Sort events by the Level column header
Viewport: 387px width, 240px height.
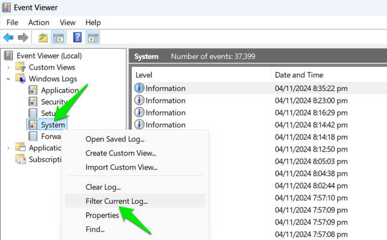200,75
